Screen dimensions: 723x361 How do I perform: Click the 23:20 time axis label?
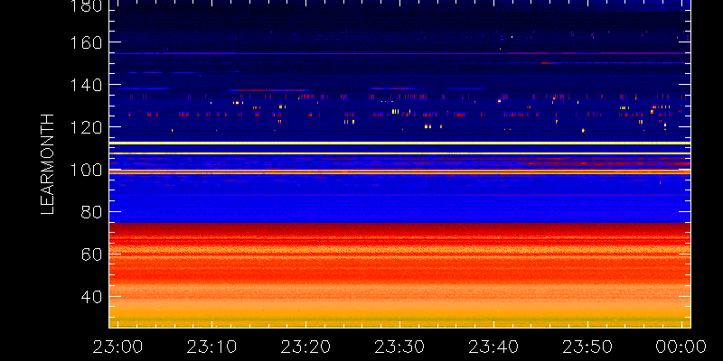(x=305, y=347)
